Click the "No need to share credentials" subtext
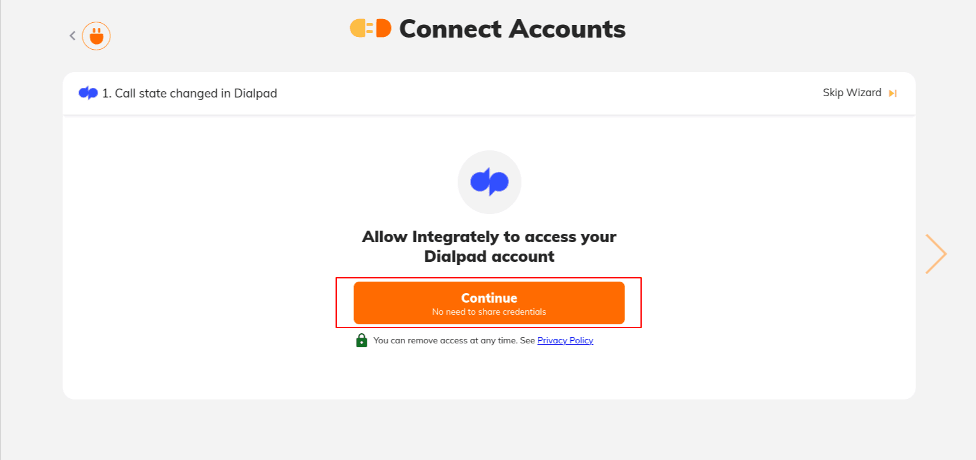 click(x=489, y=312)
